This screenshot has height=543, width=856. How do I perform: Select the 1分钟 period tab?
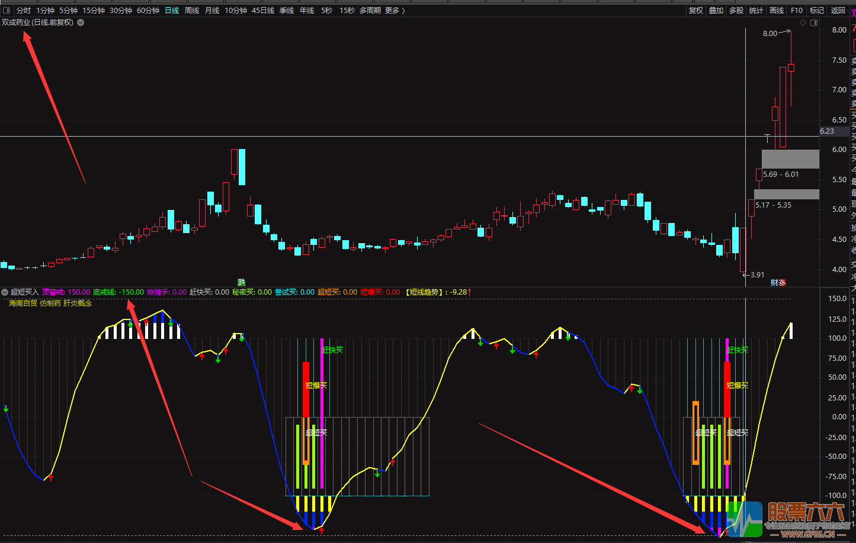tap(45, 10)
